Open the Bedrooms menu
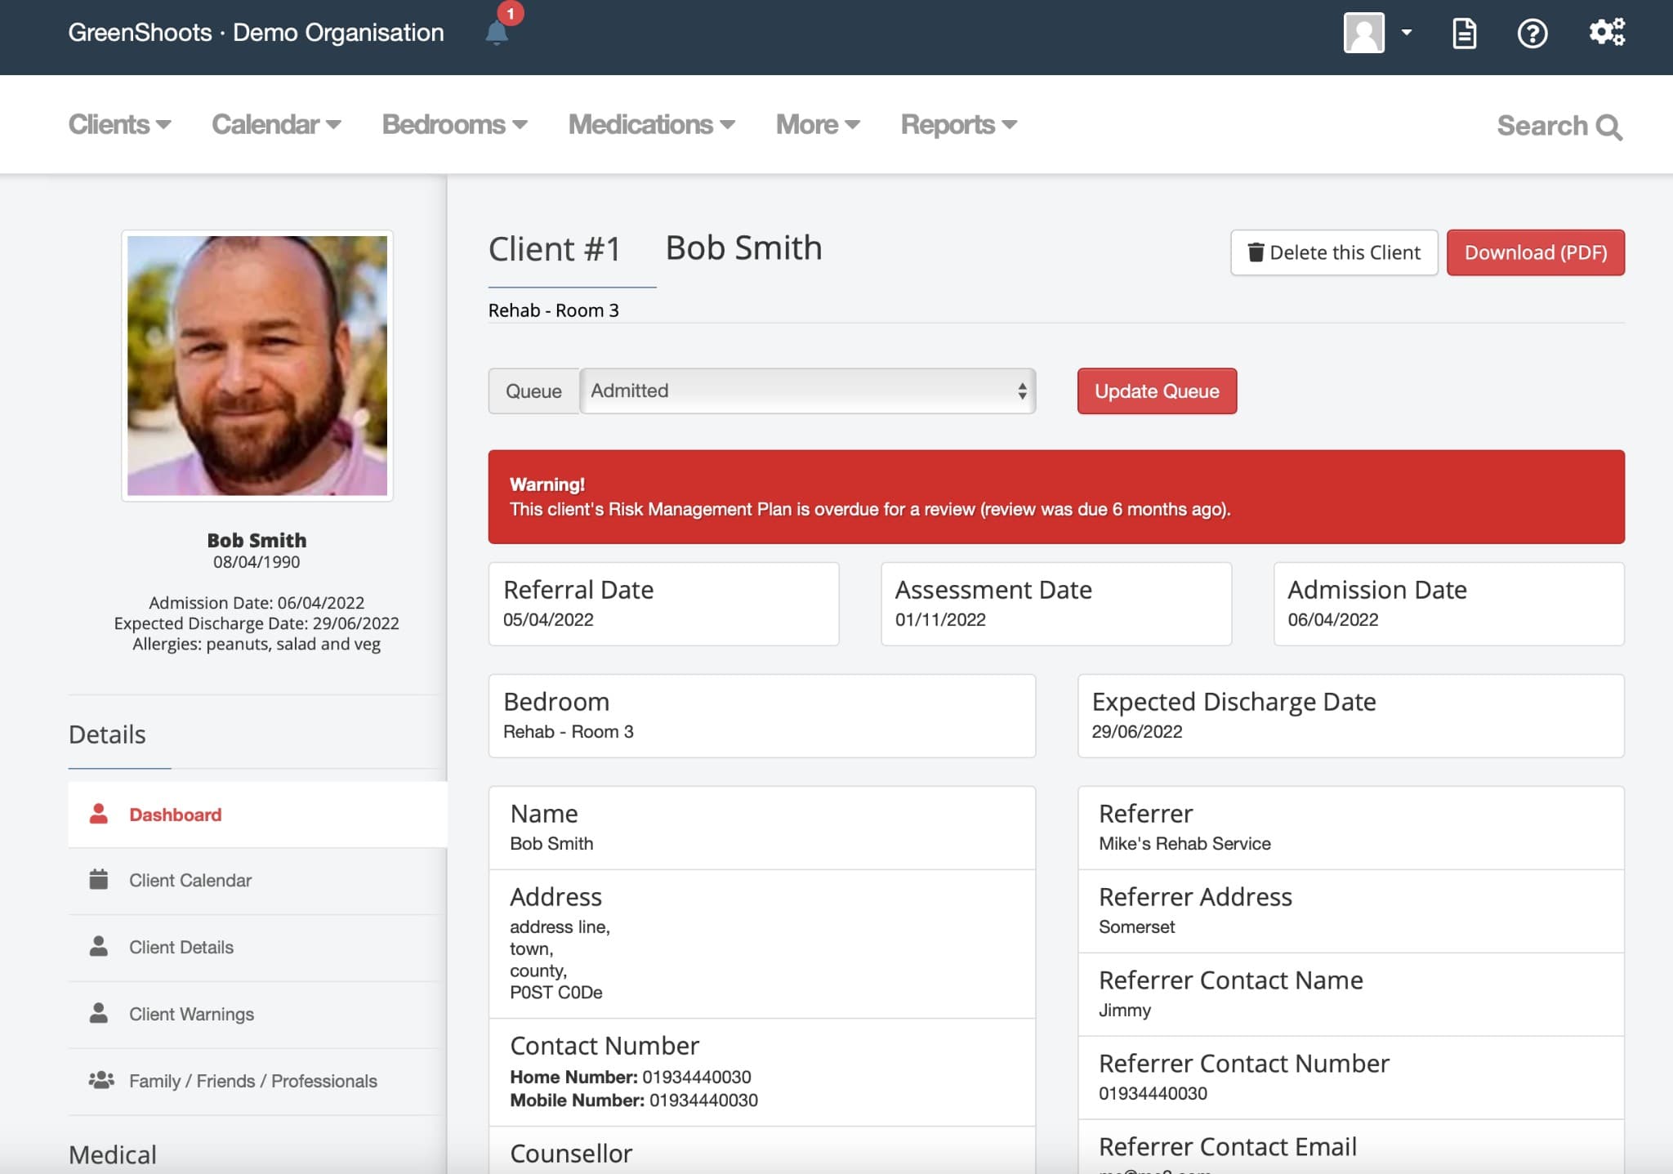The height and width of the screenshot is (1174, 1673). [x=454, y=124]
